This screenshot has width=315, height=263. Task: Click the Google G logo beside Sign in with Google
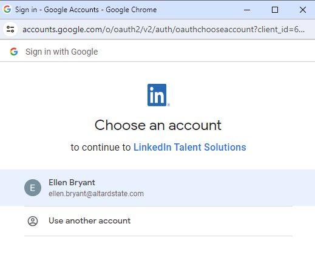coord(14,52)
